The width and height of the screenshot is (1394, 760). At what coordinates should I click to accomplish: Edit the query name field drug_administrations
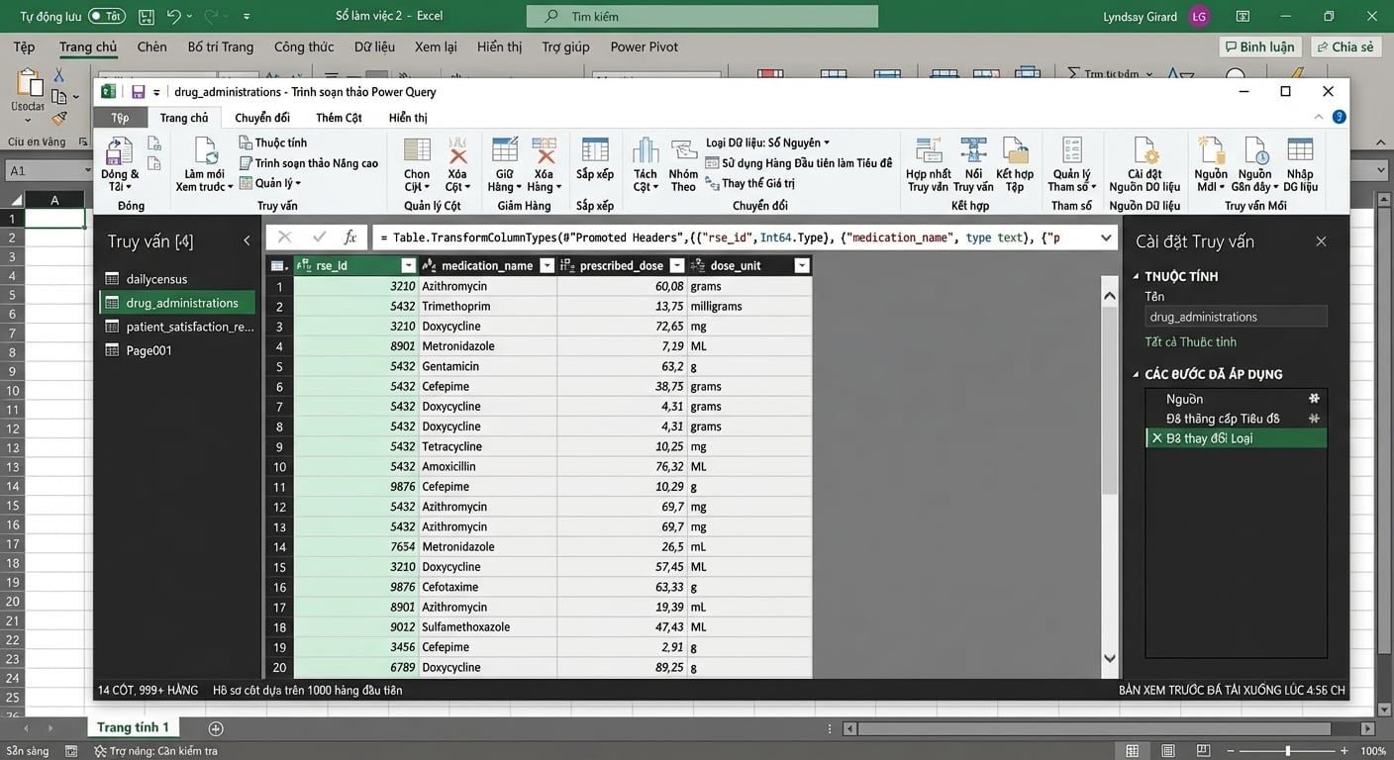(x=1236, y=317)
